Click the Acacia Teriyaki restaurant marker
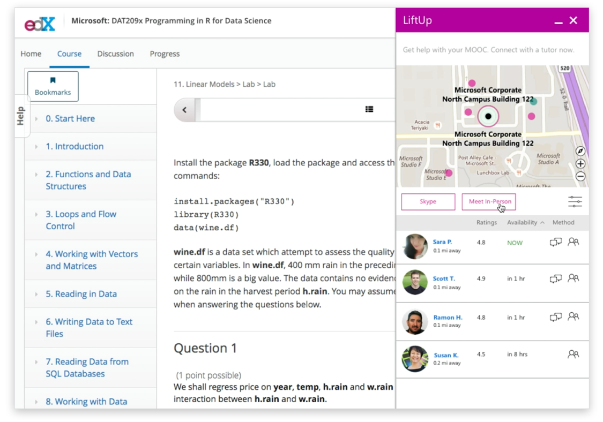This screenshot has width=603, height=422. tap(437, 125)
